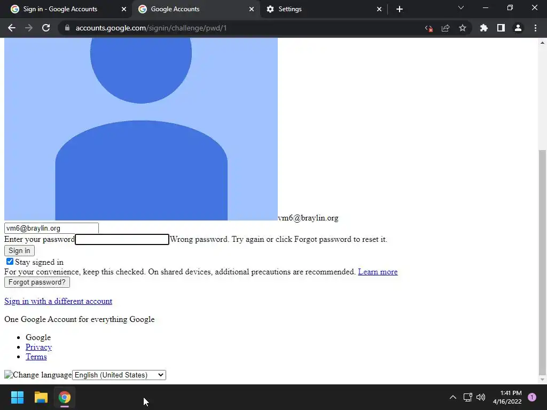
Task: Open the notification badge in the taskbar
Action: [532, 397]
